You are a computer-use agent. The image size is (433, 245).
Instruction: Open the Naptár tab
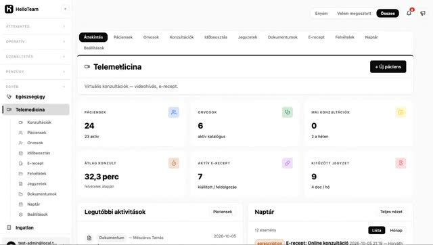click(371, 37)
